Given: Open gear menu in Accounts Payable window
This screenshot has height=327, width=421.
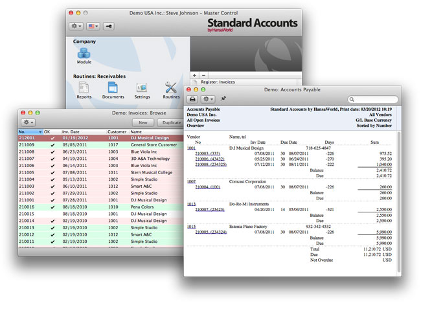Looking at the screenshot, I should 208,99.
